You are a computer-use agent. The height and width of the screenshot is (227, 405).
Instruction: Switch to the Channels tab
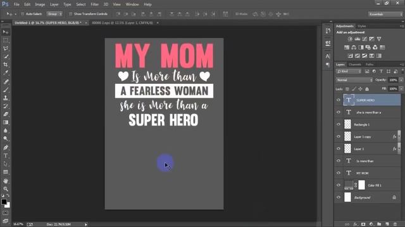(354, 64)
